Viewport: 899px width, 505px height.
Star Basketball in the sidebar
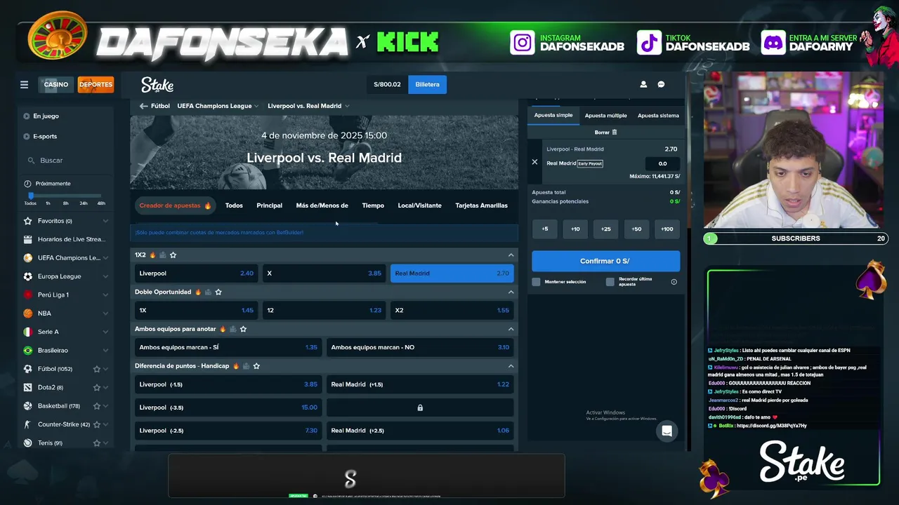pyautogui.click(x=97, y=406)
